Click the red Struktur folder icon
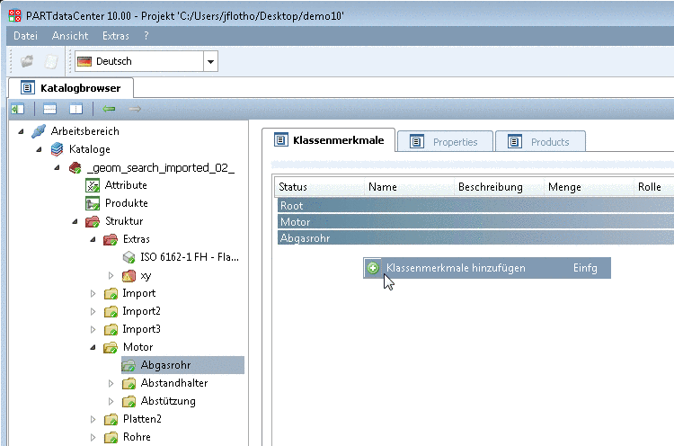Viewport: 674px width, 446px height. click(93, 221)
